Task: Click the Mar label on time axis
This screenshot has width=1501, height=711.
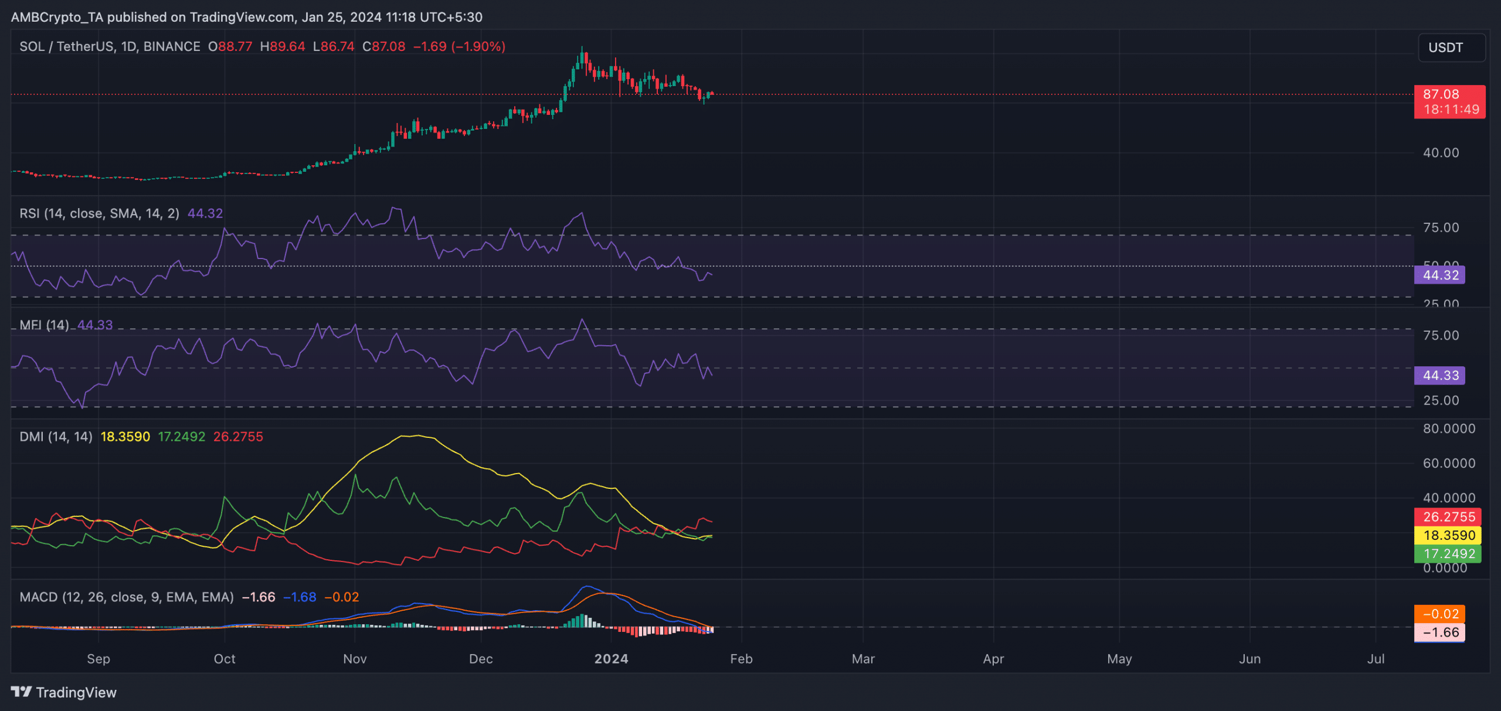Action: tap(863, 659)
